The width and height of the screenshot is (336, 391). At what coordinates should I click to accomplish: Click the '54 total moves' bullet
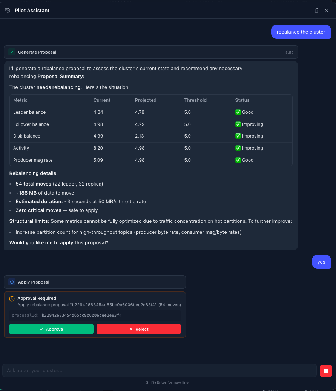59,184
